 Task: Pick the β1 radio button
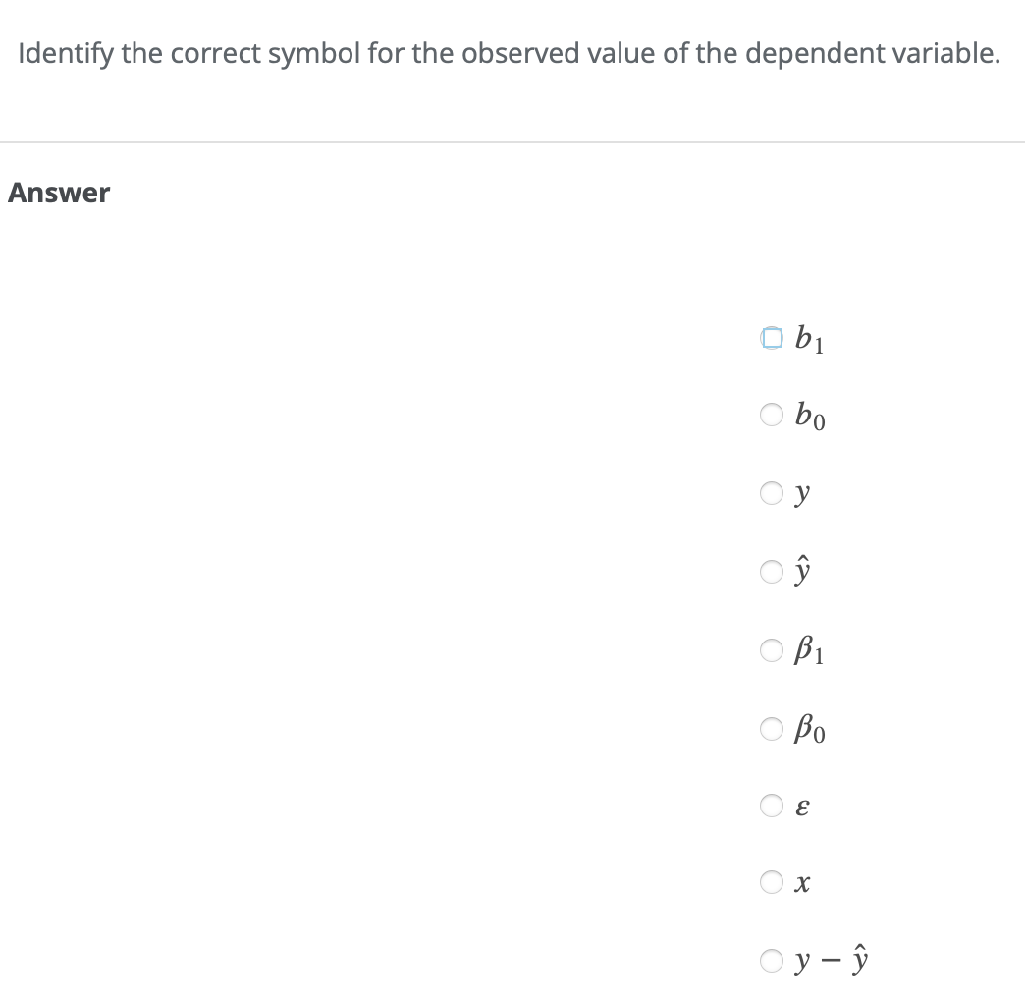772,650
